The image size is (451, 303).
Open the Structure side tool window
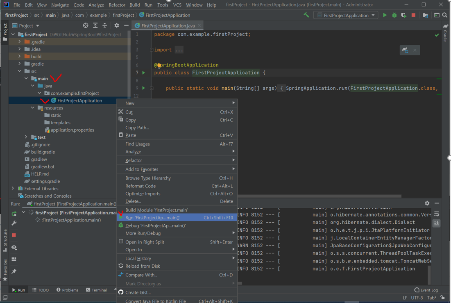(5, 241)
